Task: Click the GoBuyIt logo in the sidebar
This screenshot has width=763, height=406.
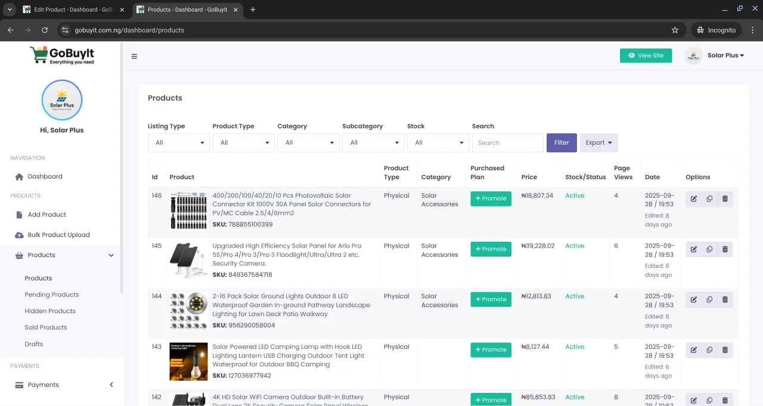Action: coord(62,55)
